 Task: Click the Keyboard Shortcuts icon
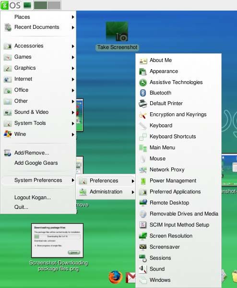[143, 137]
